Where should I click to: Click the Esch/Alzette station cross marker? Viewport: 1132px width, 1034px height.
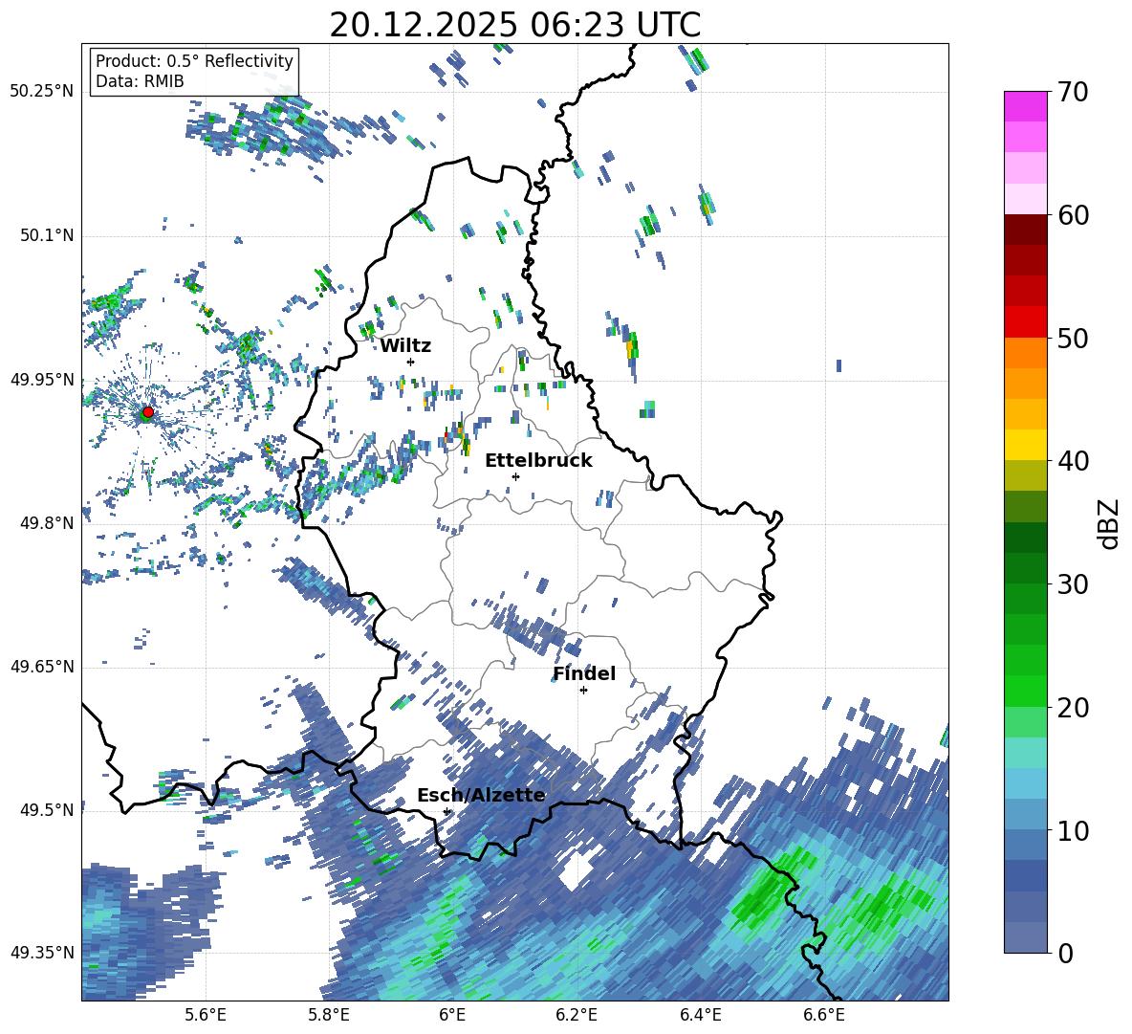pos(446,811)
